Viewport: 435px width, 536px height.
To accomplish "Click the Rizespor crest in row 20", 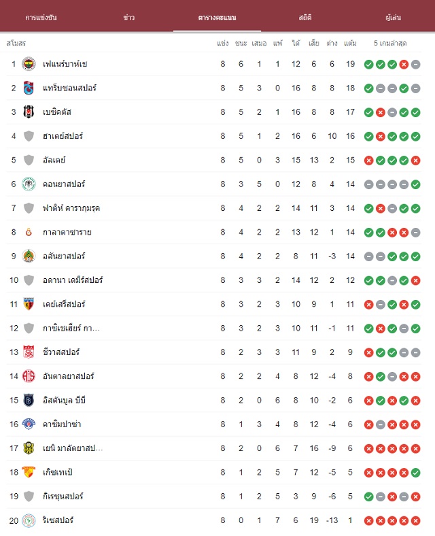I will [29, 520].
